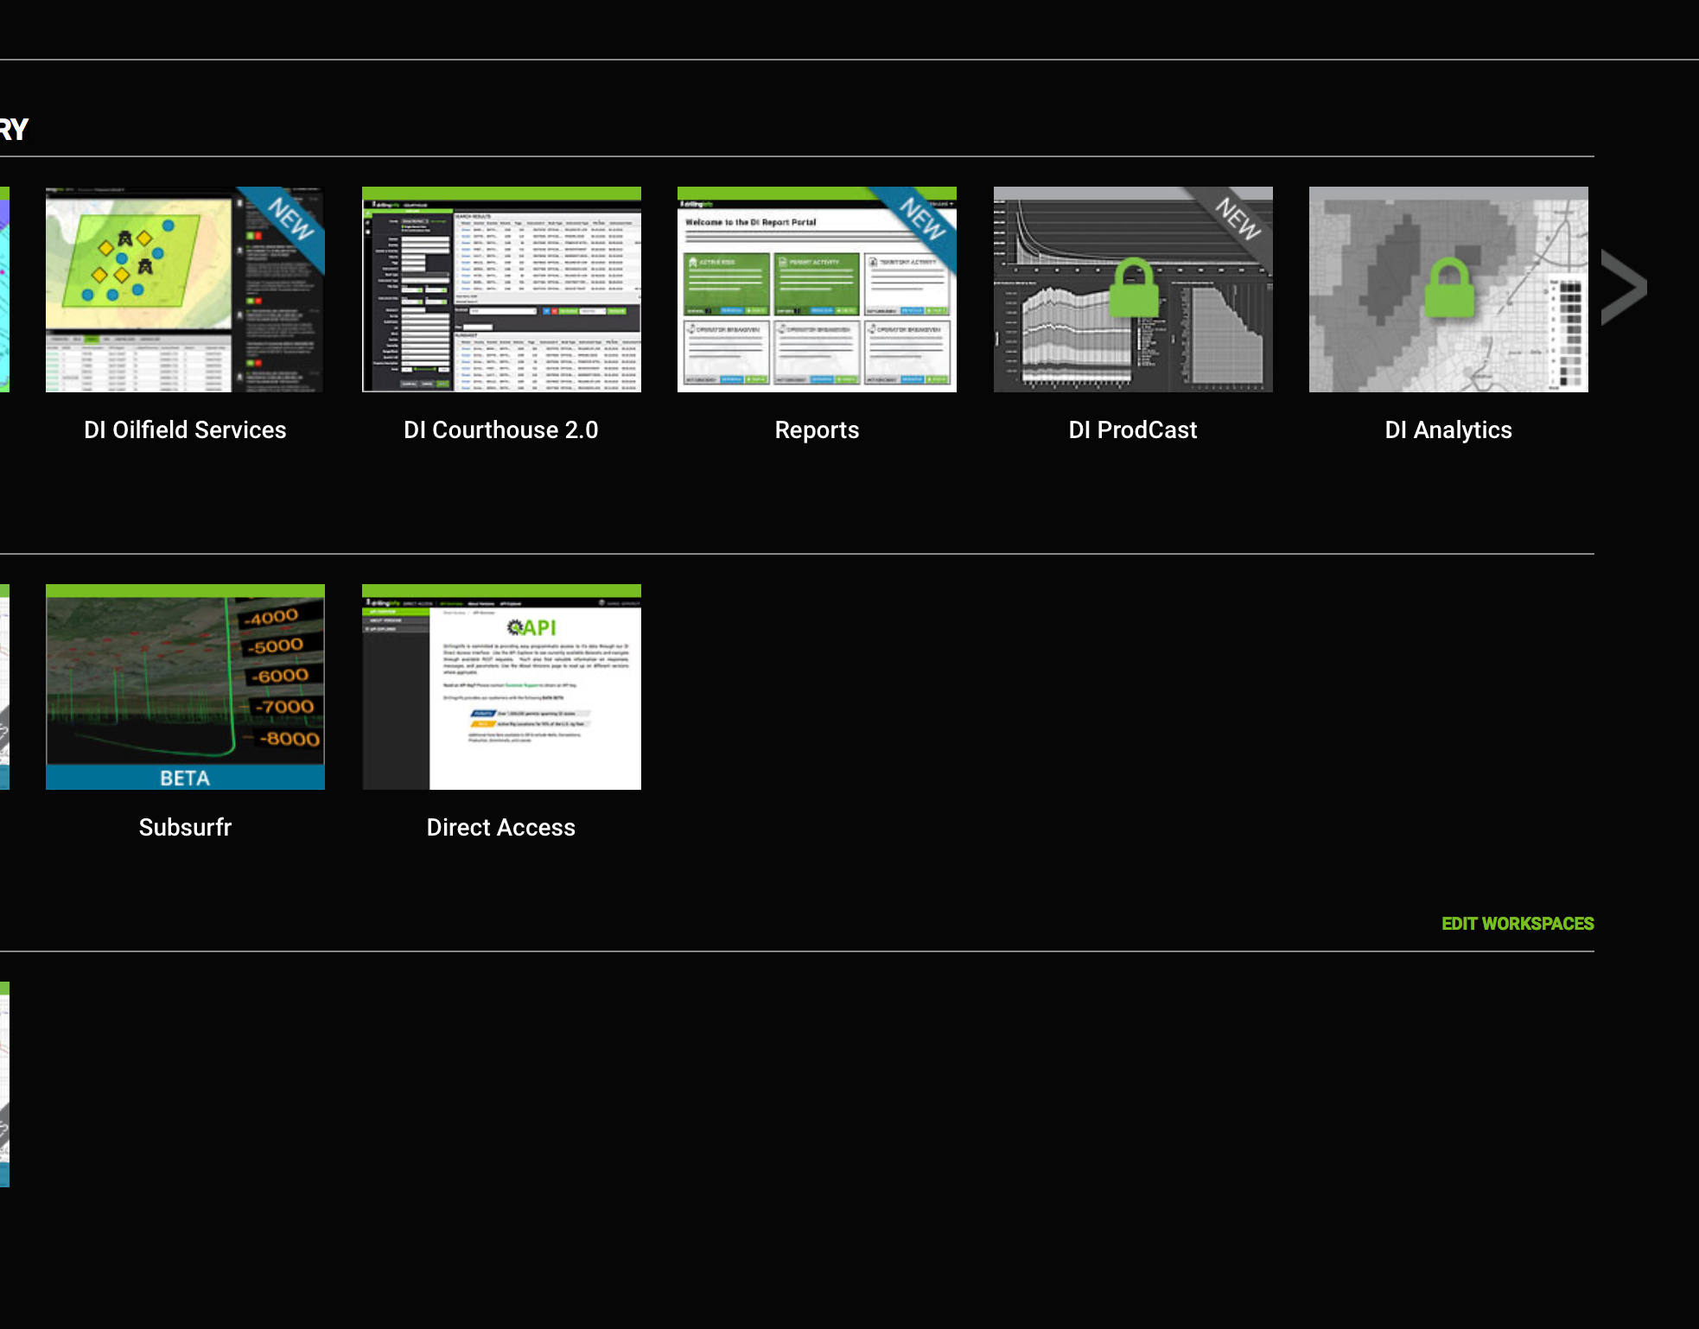
Task: Click the API gear logo in Direct Access
Action: tap(531, 627)
